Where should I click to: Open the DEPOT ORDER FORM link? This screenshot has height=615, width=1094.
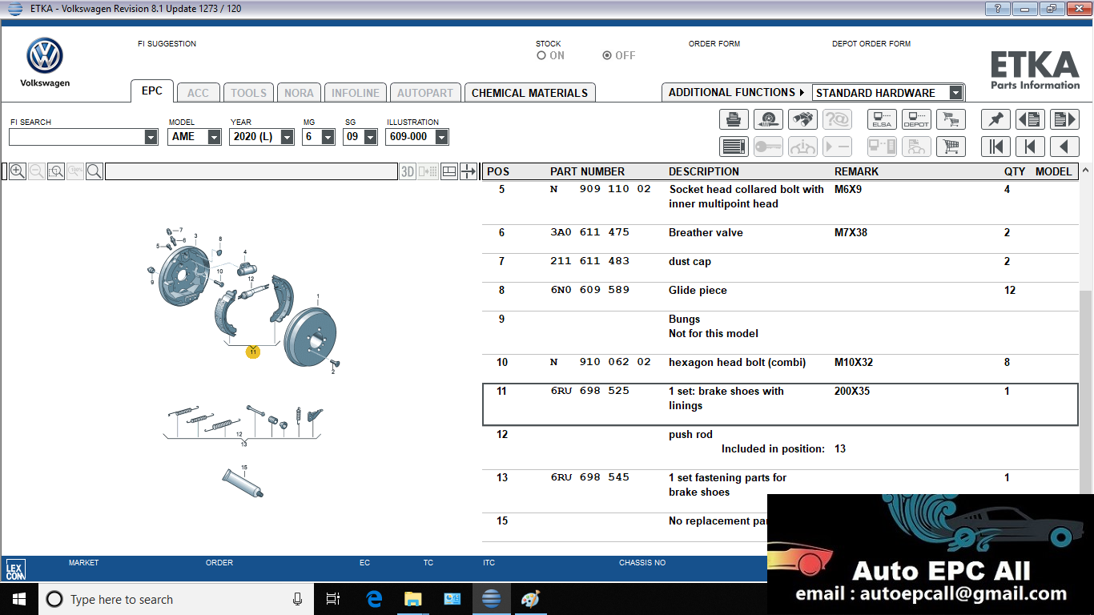click(871, 44)
